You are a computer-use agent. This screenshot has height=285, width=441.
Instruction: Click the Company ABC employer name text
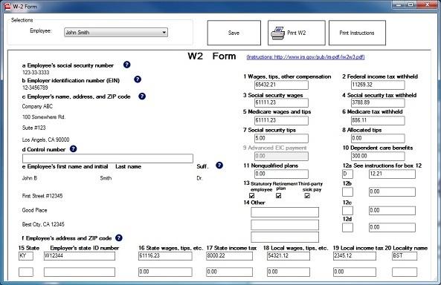coord(37,106)
